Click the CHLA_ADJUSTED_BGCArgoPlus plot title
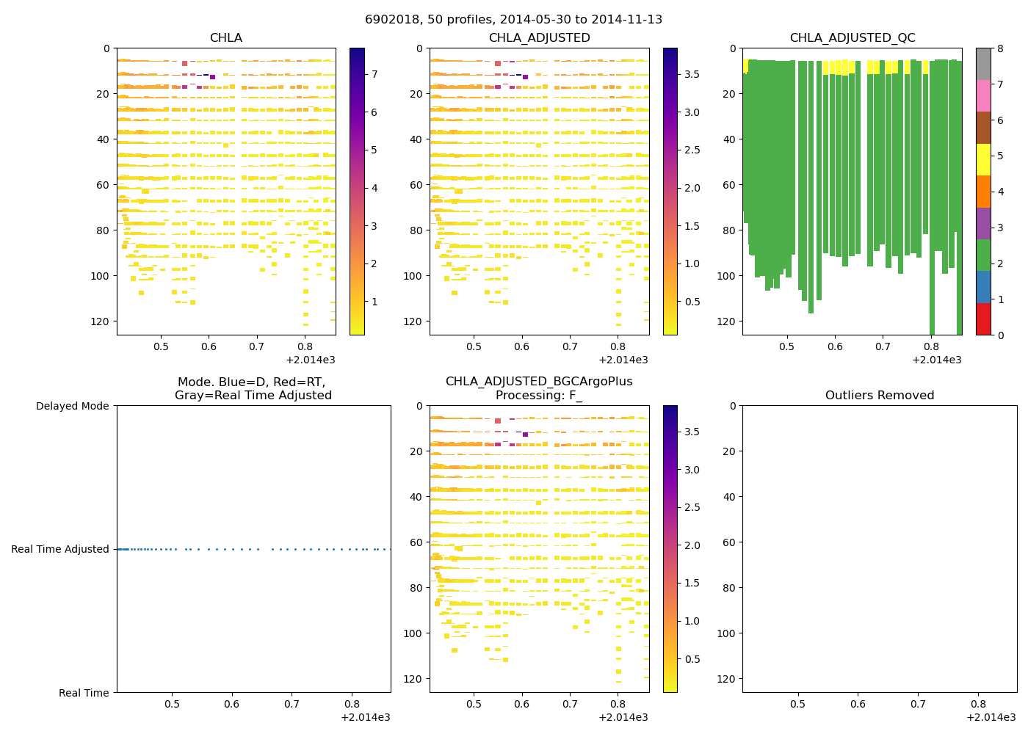Screen dimensions: 1028x734 tap(539, 382)
